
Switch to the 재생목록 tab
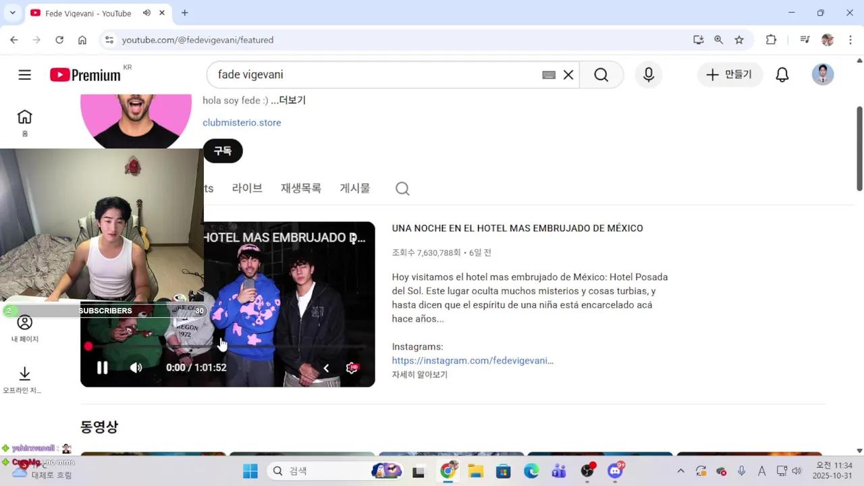(x=301, y=188)
